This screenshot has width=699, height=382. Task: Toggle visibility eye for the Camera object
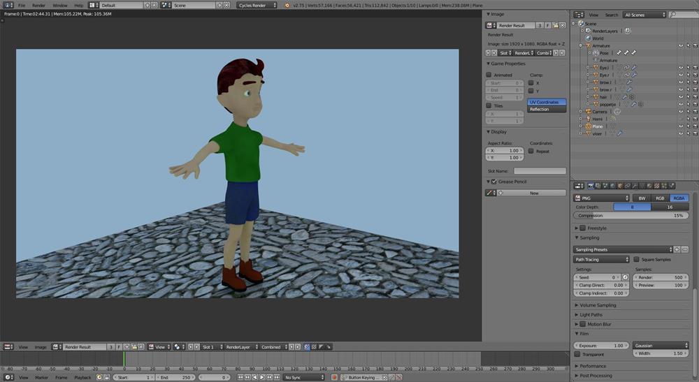(x=681, y=111)
